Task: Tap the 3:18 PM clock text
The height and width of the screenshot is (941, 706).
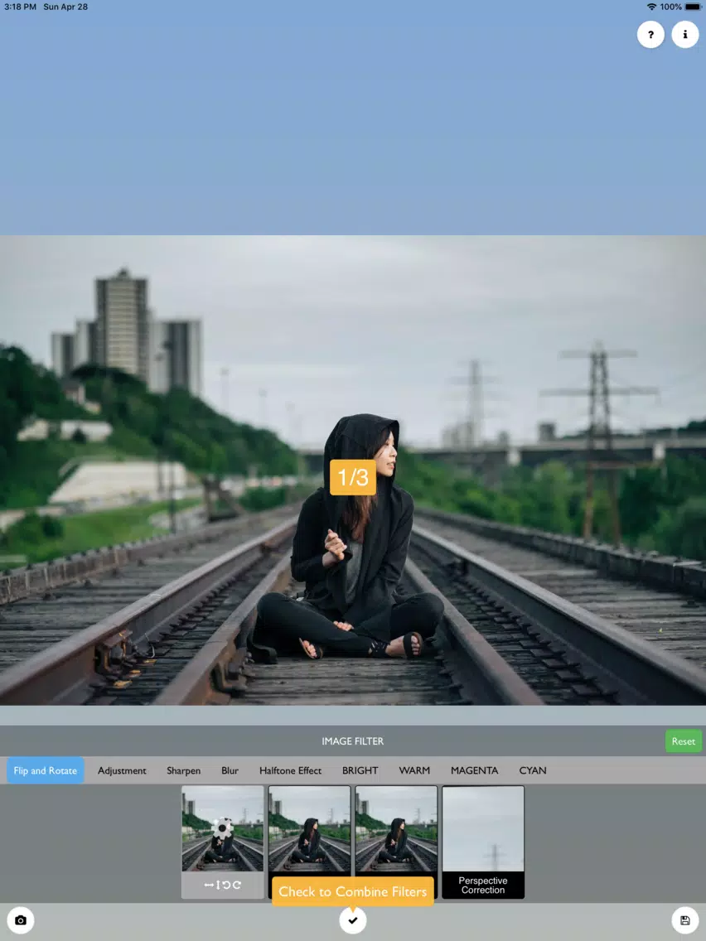Action: (x=21, y=7)
